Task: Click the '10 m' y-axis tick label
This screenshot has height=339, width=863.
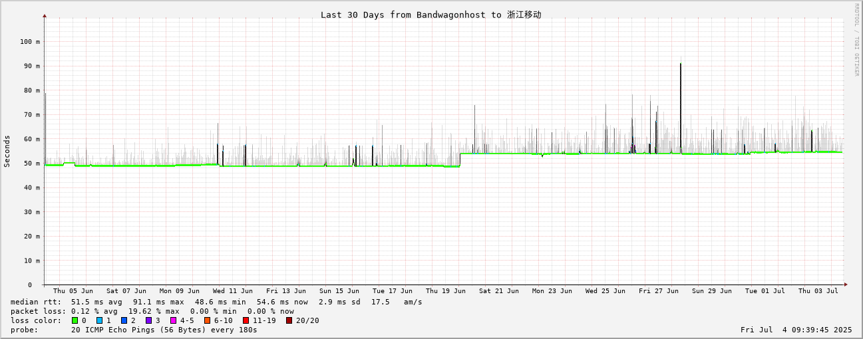Action: (x=32, y=260)
